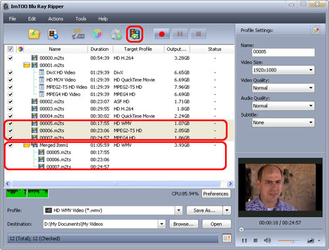Take a snapshot with the camera icon
The image size is (329, 250).
coord(311,241)
